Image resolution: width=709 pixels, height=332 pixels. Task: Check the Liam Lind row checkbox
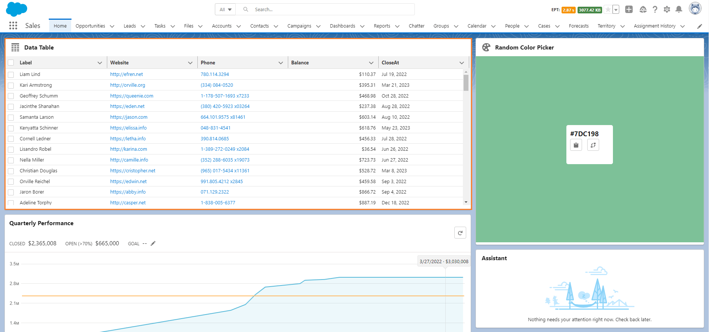(x=11, y=74)
